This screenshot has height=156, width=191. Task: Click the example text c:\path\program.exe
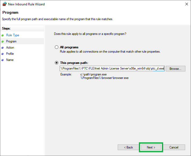(93, 74)
